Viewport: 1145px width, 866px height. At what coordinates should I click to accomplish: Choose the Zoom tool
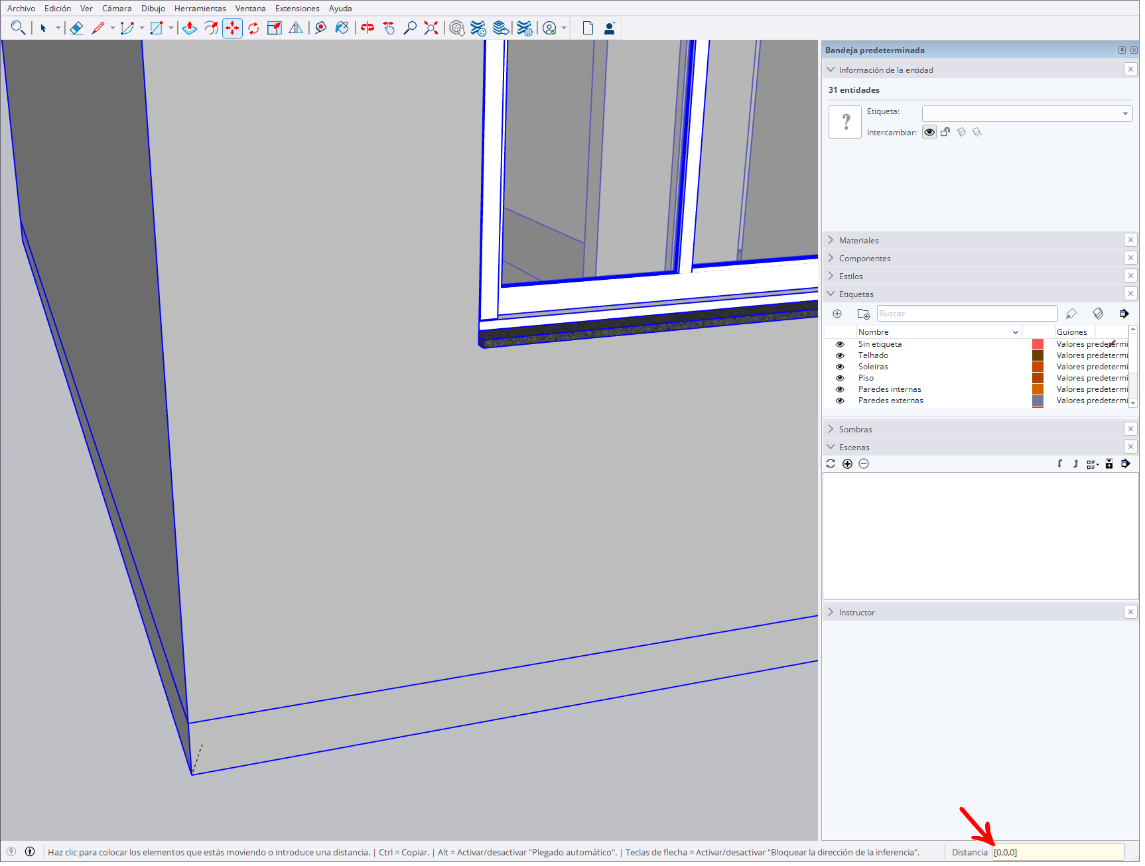pyautogui.click(x=410, y=28)
